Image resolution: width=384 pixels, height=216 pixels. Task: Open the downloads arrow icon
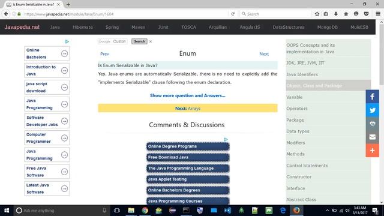336,14
